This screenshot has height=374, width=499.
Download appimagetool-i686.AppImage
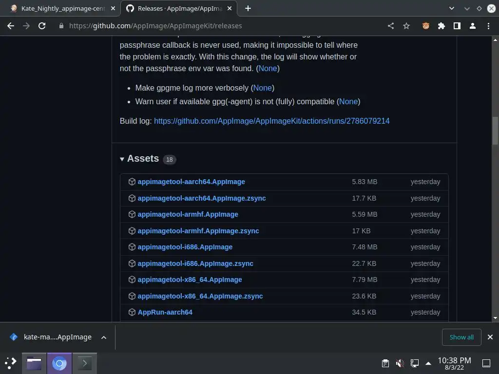point(185,247)
